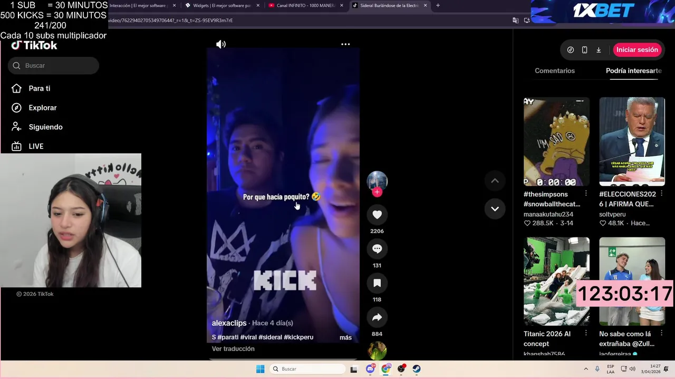Image resolution: width=675 pixels, height=379 pixels.
Task: Click the phone app icon in top pill
Action: (x=584, y=50)
